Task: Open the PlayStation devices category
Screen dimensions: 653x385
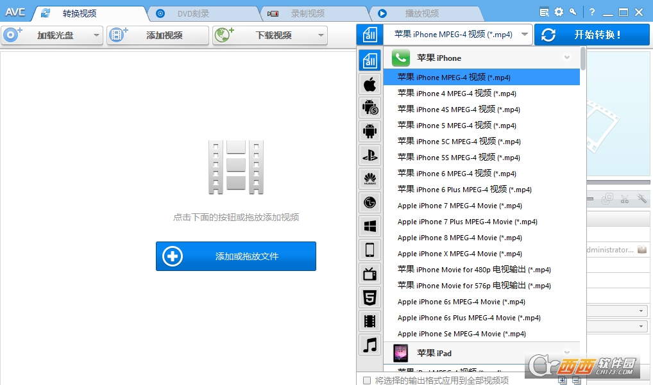Action: click(x=370, y=155)
